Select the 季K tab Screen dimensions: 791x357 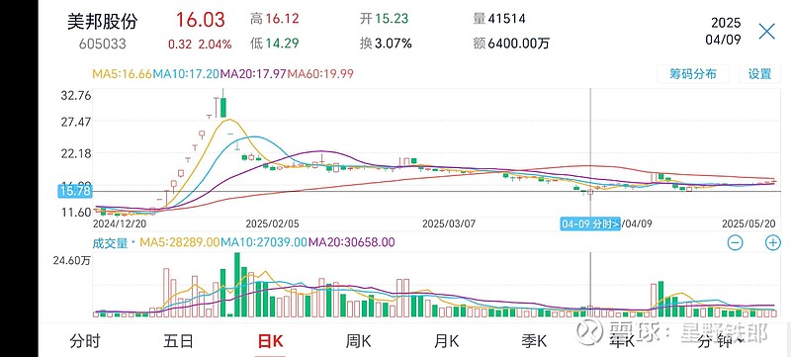click(x=534, y=341)
